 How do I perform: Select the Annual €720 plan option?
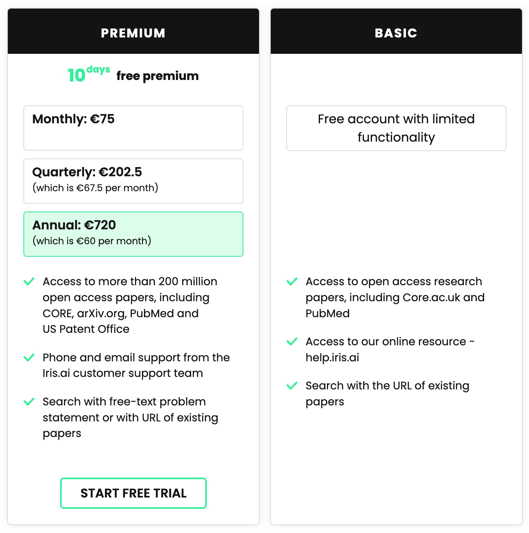(x=133, y=234)
